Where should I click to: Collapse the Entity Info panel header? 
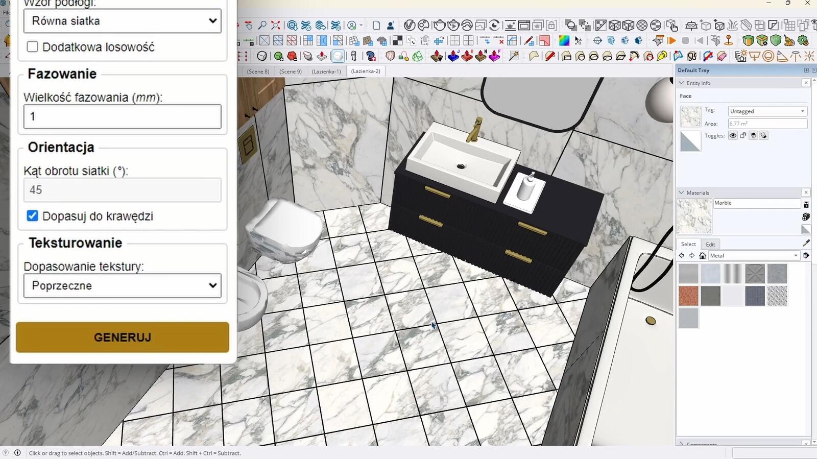[698, 83]
